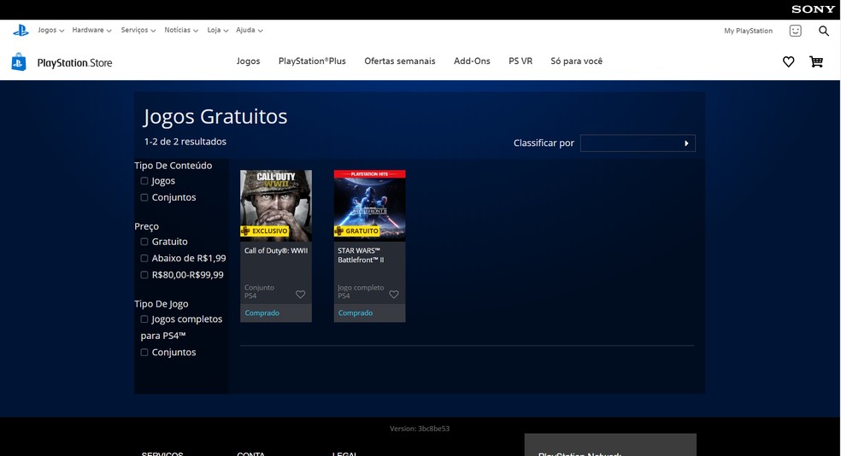Screen dimensions: 841x456
Task: Click 'Conjunto PS4' text on Call of Duty card
Action: (259, 291)
